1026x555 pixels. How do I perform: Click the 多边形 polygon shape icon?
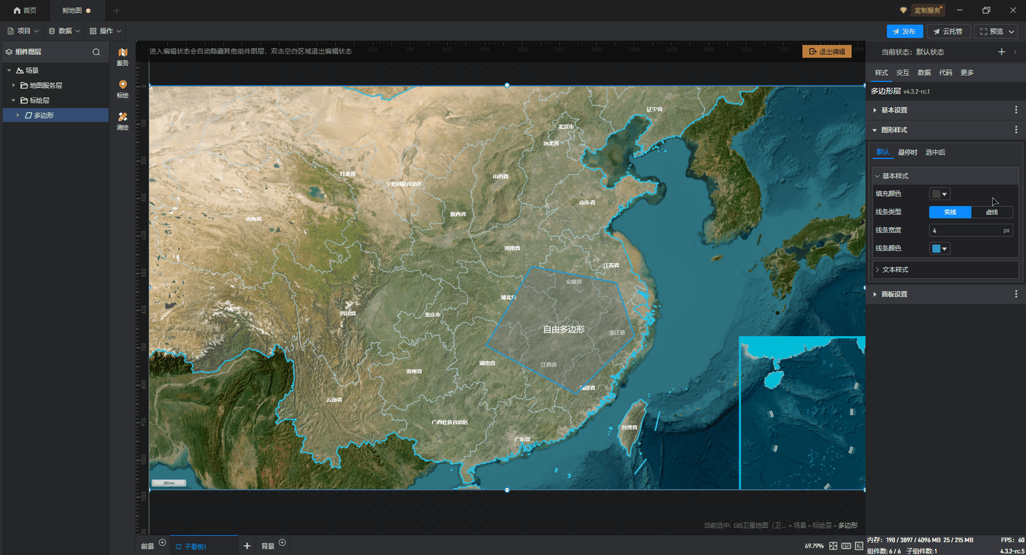point(28,116)
